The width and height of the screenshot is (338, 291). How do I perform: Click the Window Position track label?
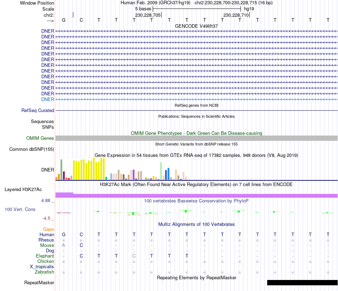37,3
